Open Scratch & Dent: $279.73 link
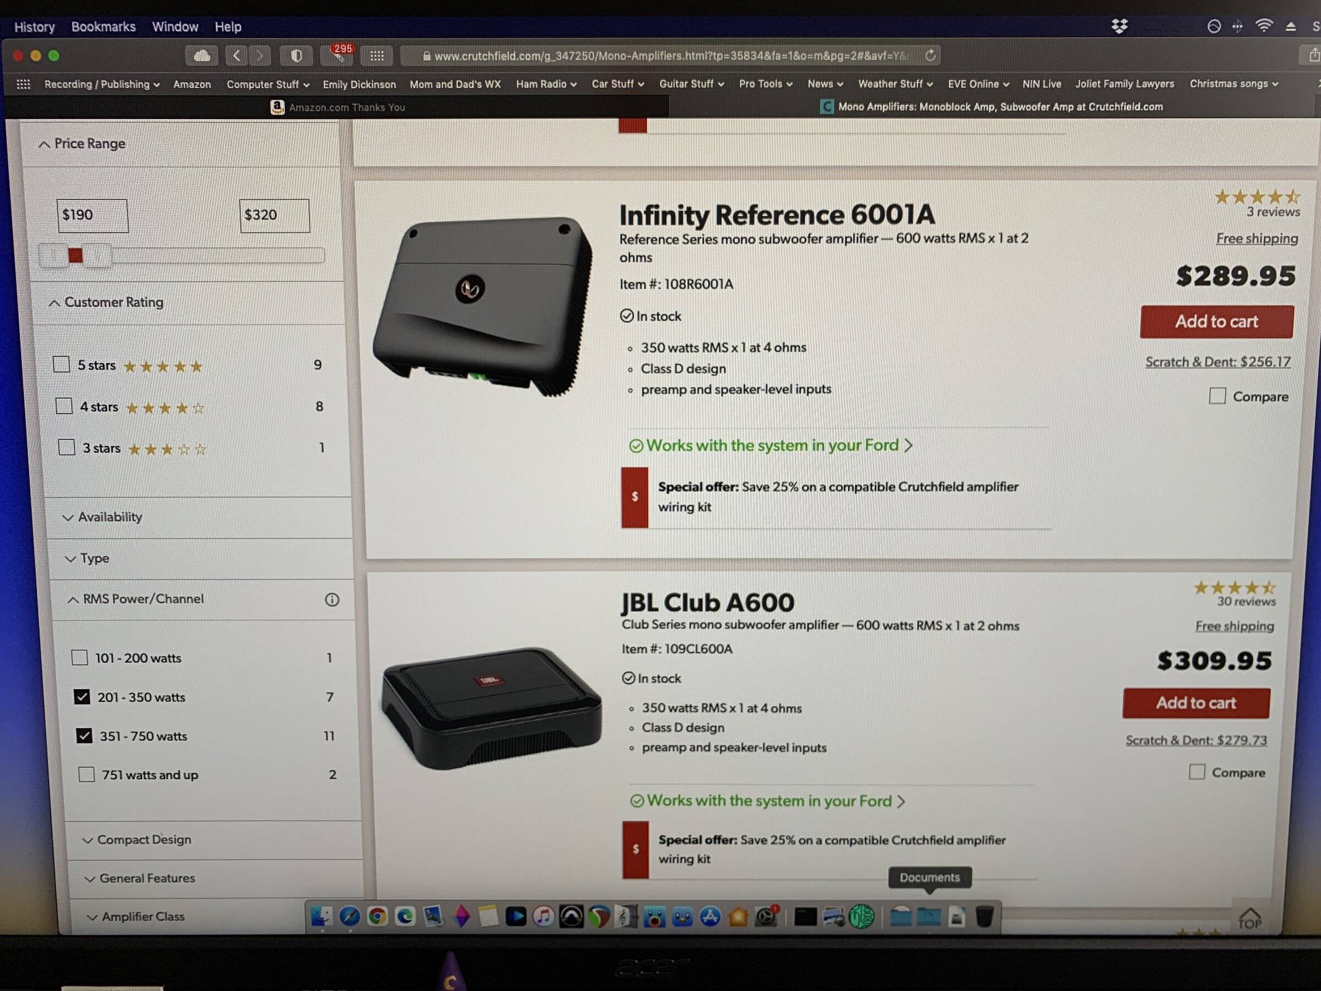The image size is (1321, 991). click(1196, 740)
